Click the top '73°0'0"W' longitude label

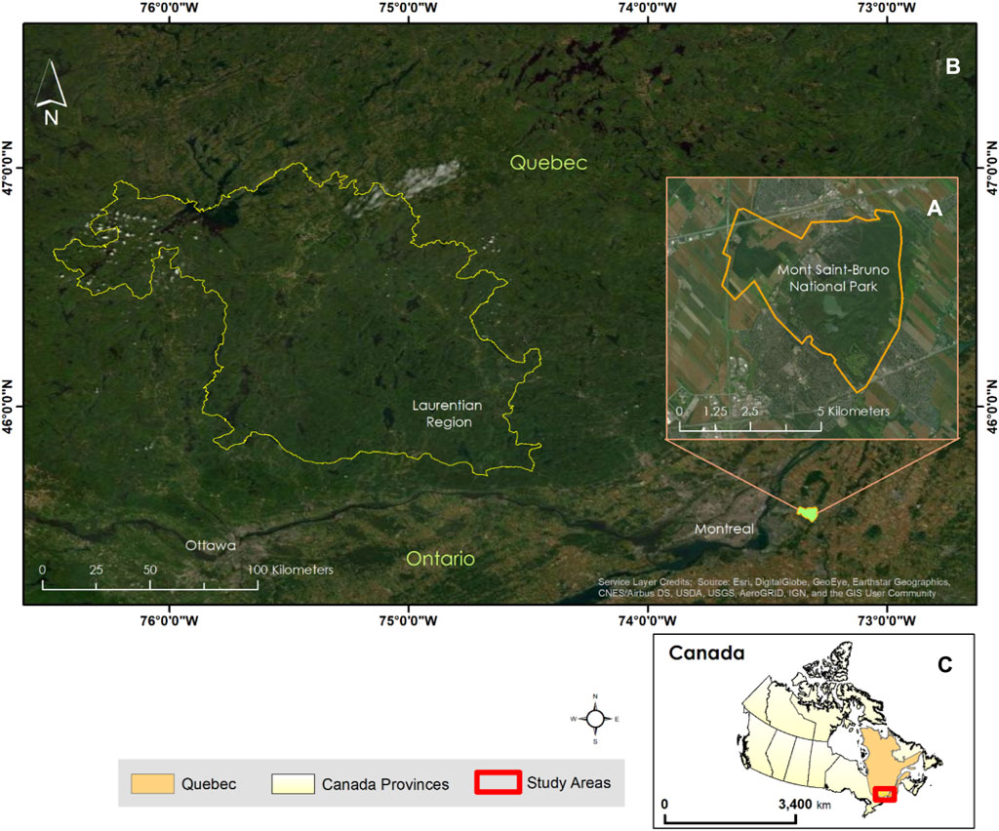(887, 8)
